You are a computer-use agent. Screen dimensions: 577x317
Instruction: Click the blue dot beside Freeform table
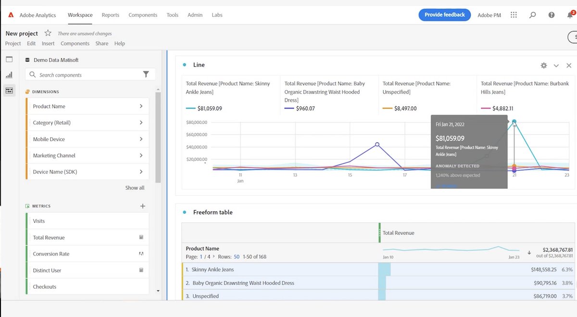click(x=185, y=212)
